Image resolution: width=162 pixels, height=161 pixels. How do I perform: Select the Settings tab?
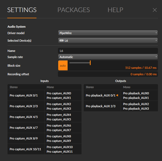tap(22, 10)
